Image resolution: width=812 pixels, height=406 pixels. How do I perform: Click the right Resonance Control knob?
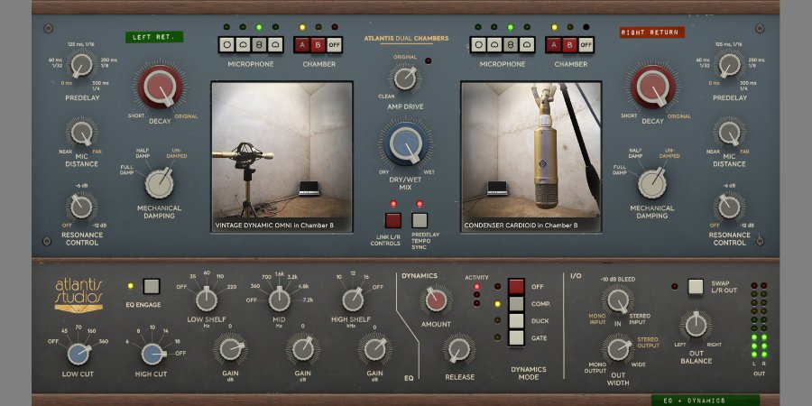730,207
